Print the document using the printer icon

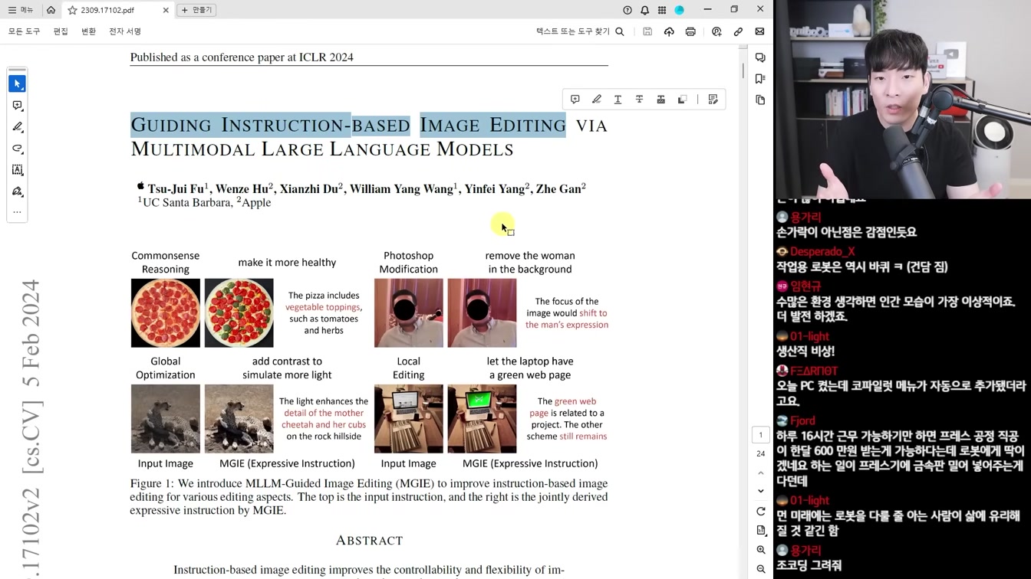click(x=690, y=31)
